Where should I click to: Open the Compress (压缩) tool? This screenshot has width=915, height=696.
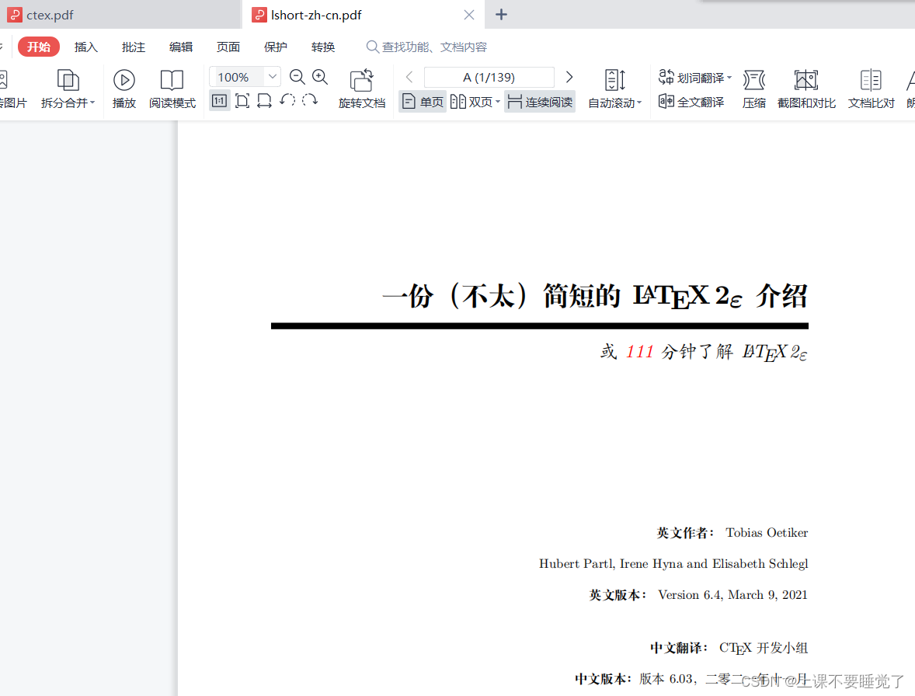[753, 80]
